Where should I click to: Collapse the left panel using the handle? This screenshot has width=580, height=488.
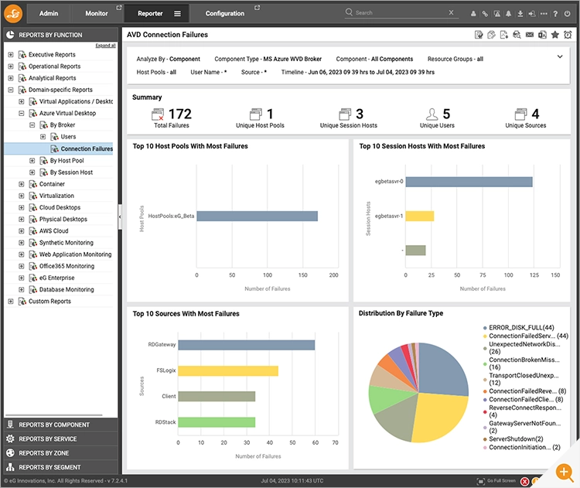pos(120,217)
